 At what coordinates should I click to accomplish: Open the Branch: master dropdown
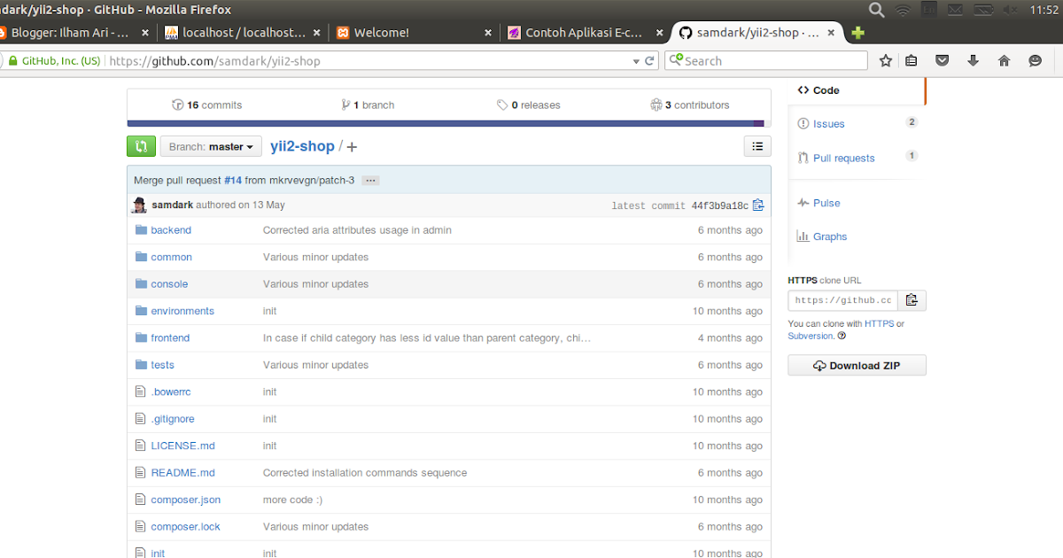pos(211,147)
